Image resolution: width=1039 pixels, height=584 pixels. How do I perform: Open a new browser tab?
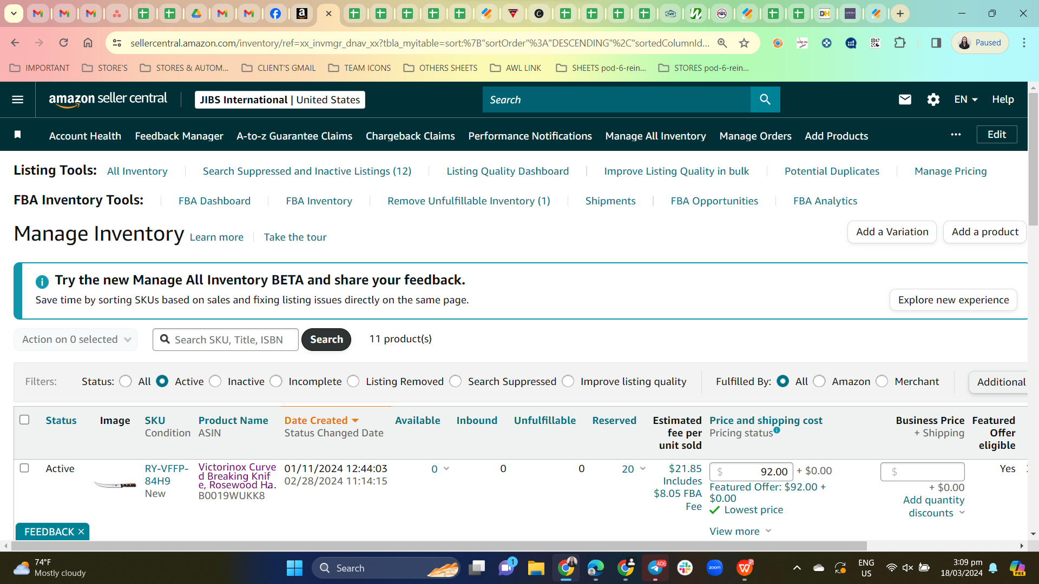tap(900, 14)
